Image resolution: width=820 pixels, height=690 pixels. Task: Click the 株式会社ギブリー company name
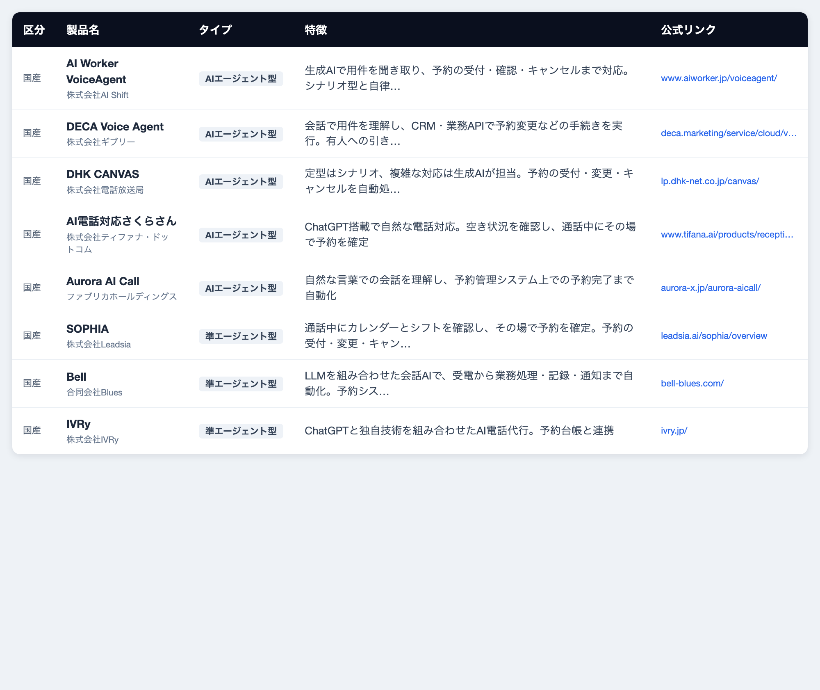(x=101, y=142)
